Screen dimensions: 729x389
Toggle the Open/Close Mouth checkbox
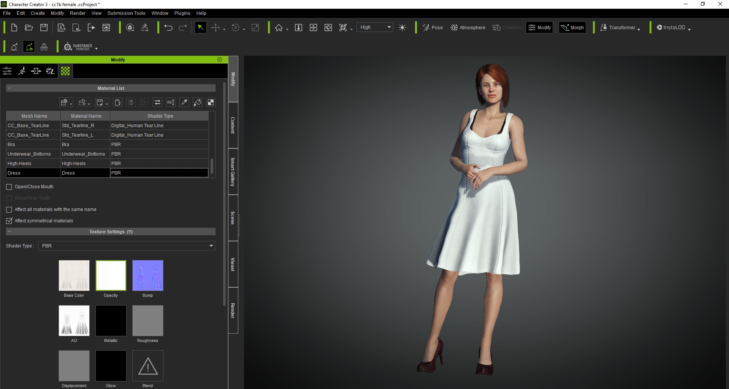(x=9, y=187)
